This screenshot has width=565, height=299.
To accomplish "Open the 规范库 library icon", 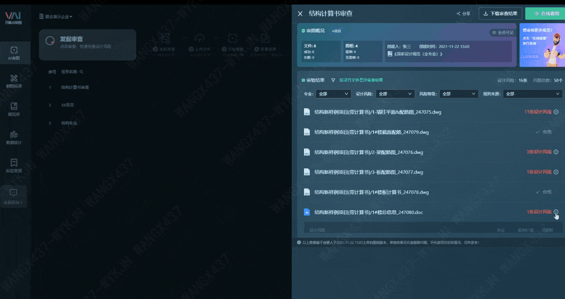I will tap(14, 109).
